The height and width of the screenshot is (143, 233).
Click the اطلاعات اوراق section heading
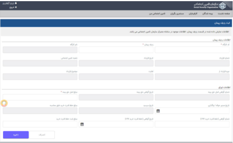tap(224, 87)
